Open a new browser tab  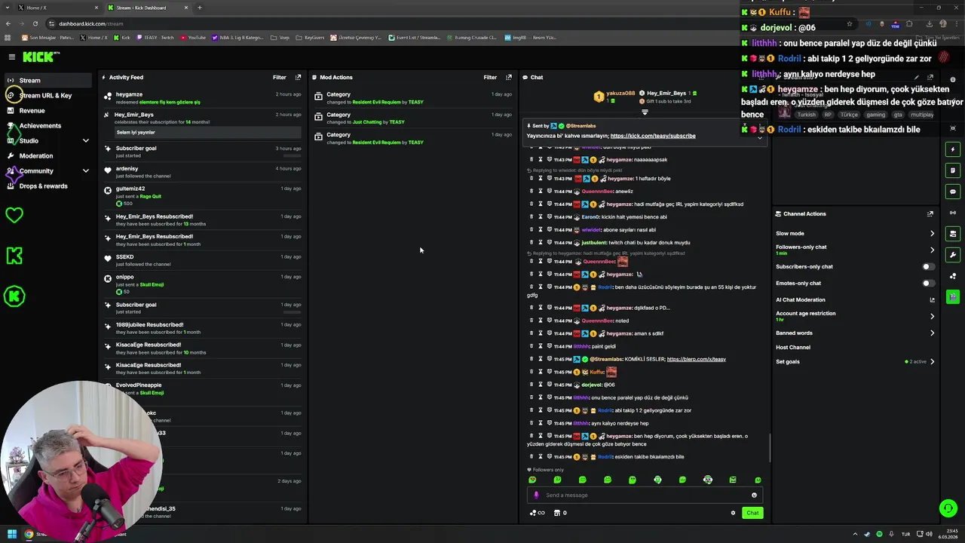pyautogui.click(x=200, y=8)
